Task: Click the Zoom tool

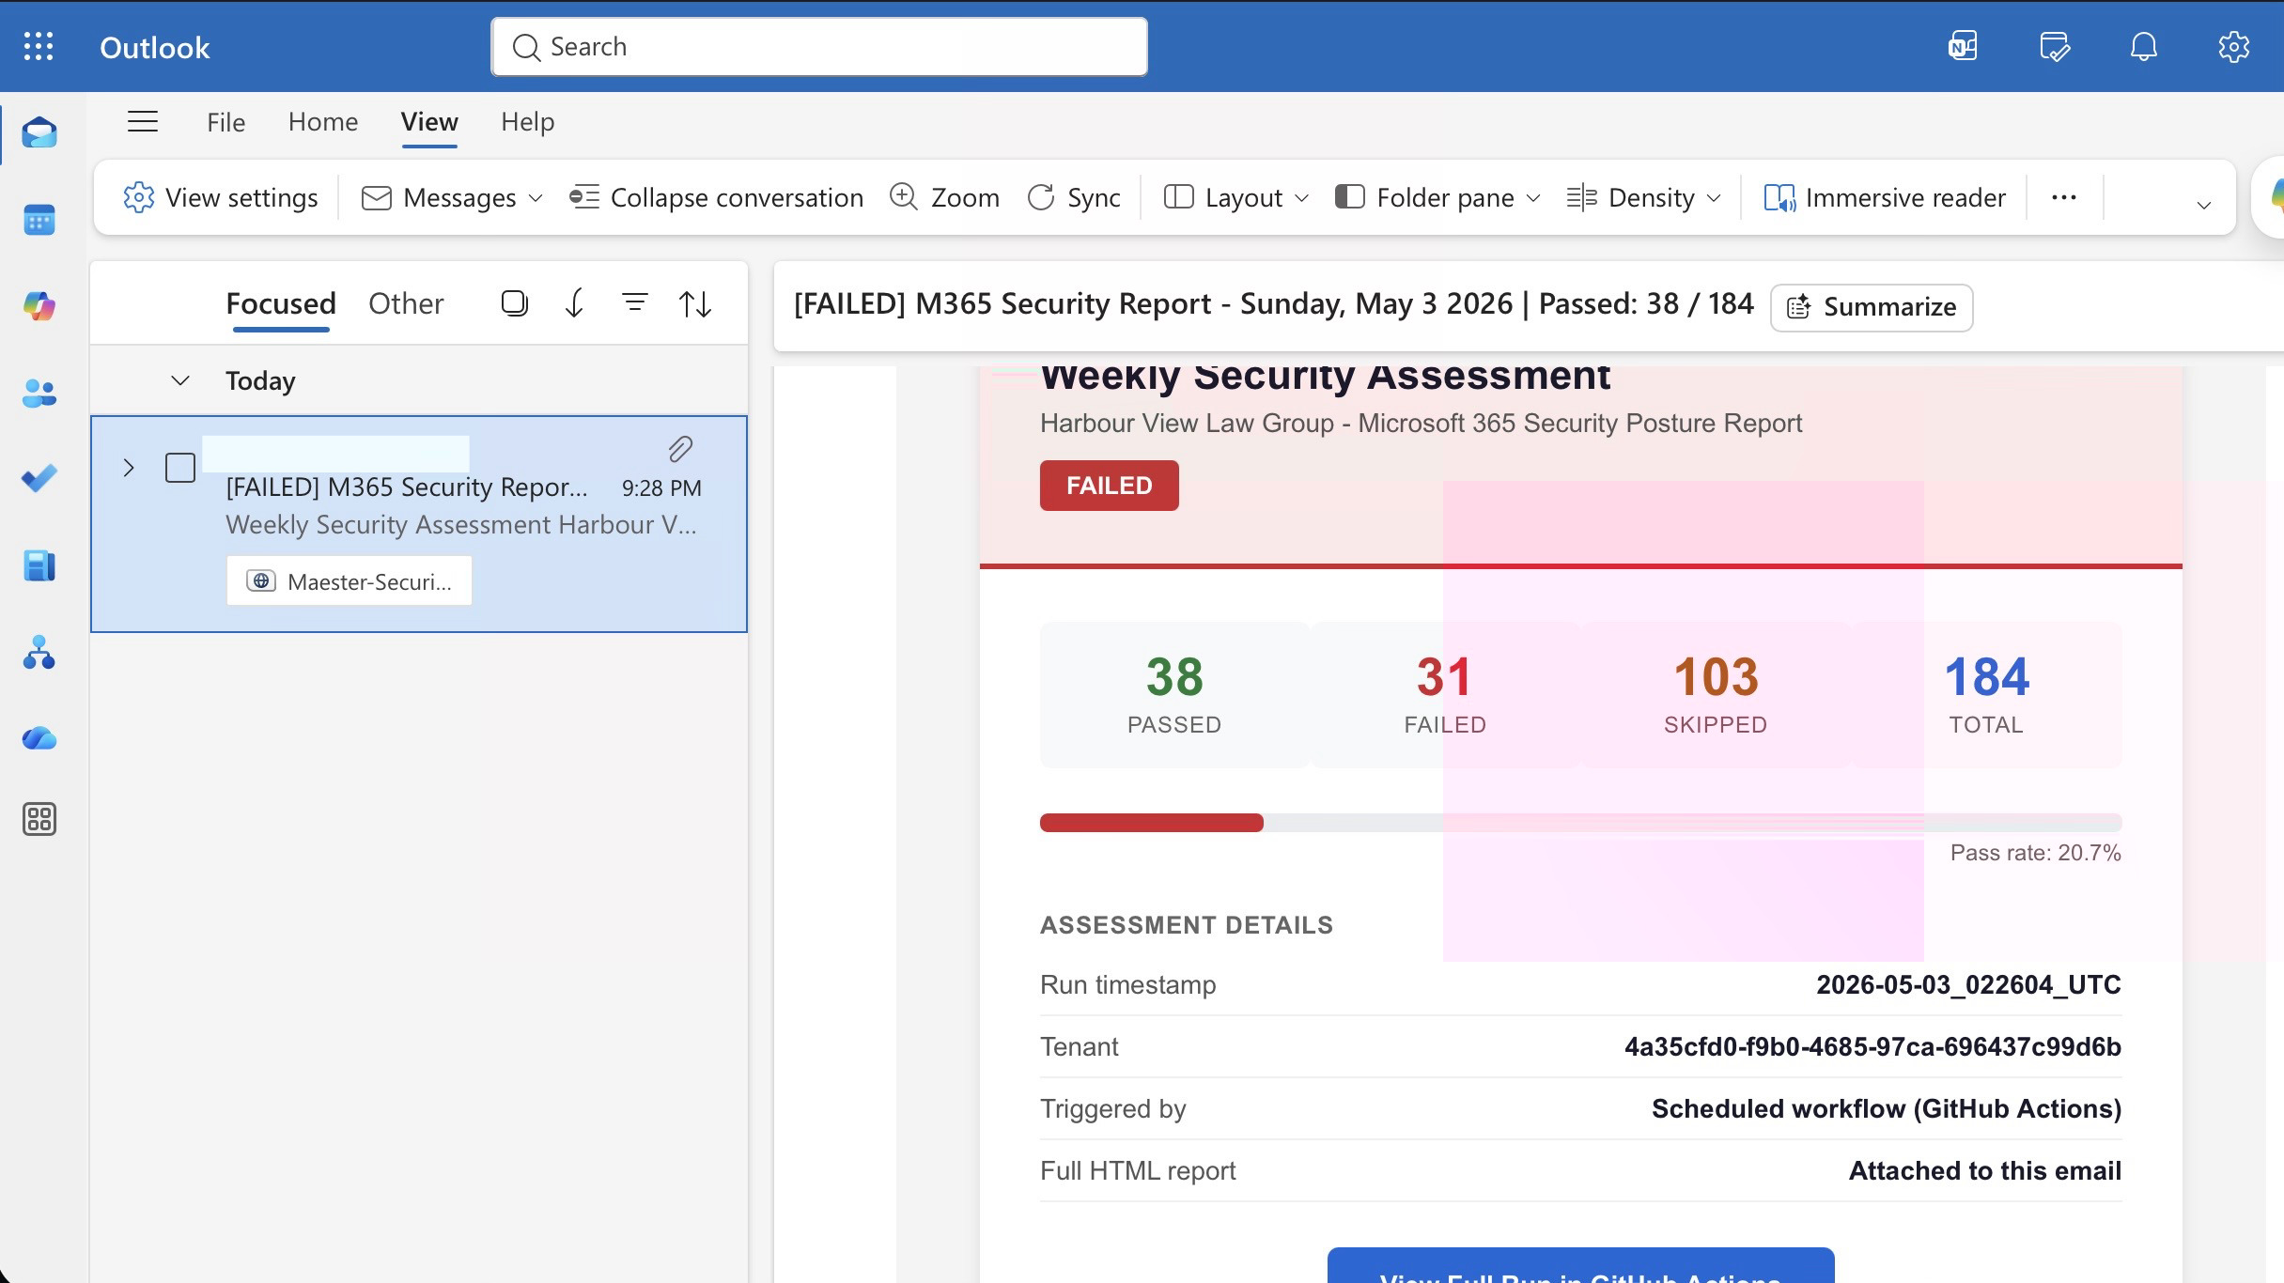Action: click(944, 197)
